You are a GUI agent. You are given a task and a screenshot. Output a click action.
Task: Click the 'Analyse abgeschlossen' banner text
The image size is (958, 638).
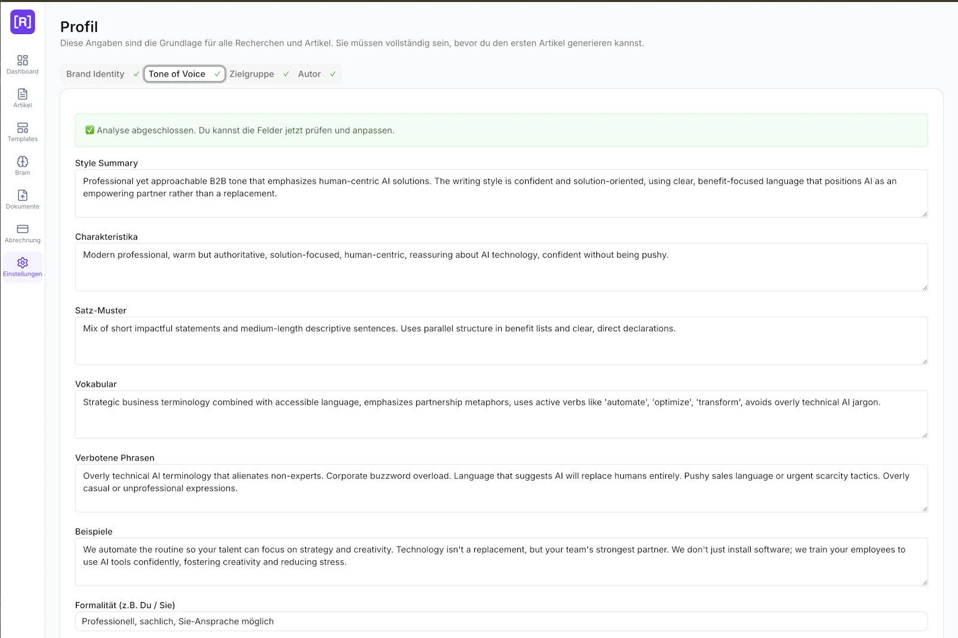pyautogui.click(x=245, y=130)
